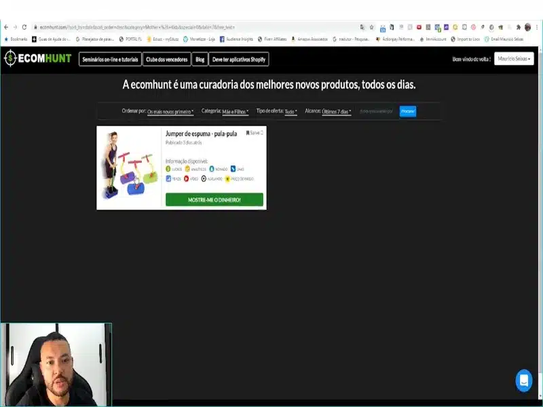
Task: Open the Eduzz - myEduzz bookmark
Action: click(162, 39)
